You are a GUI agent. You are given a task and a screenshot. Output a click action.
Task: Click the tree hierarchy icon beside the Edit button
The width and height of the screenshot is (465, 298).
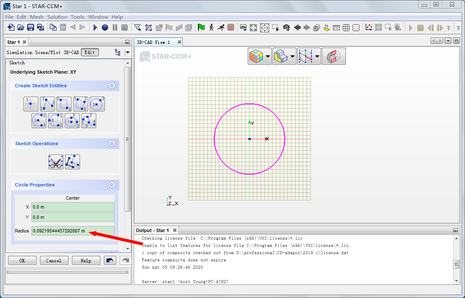coord(118,52)
